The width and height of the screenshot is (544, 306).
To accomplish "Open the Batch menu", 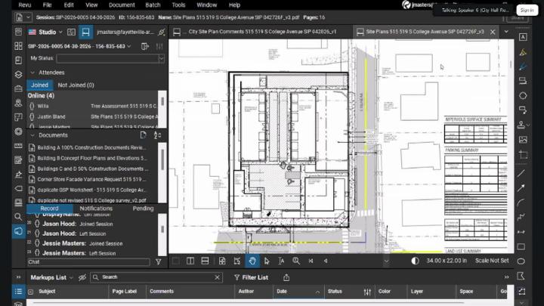I will click(153, 5).
